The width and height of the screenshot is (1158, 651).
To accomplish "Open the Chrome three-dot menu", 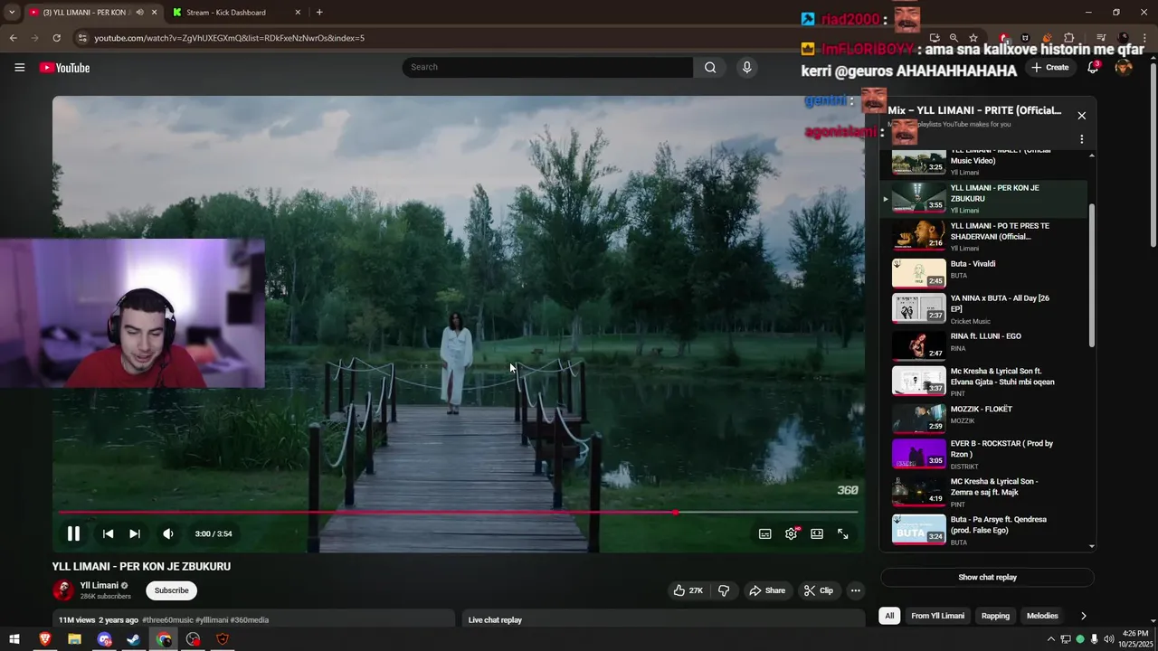I will click(x=1145, y=38).
